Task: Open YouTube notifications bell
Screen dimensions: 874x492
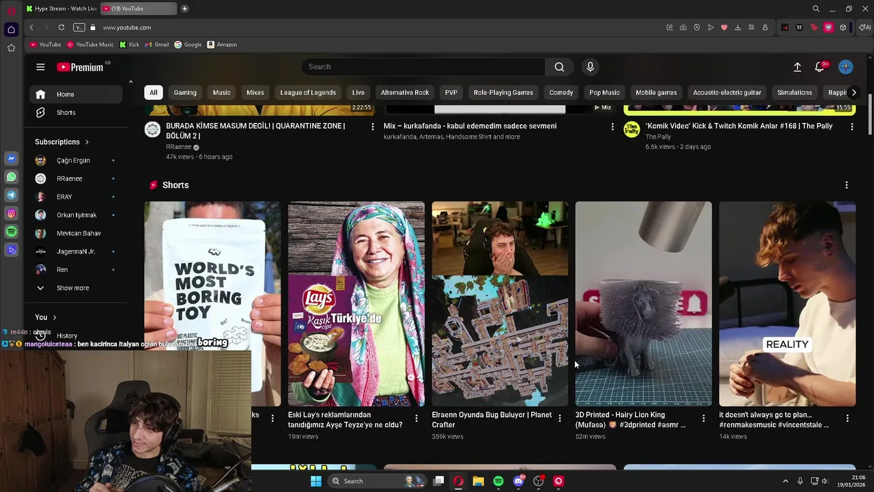Action: click(819, 67)
